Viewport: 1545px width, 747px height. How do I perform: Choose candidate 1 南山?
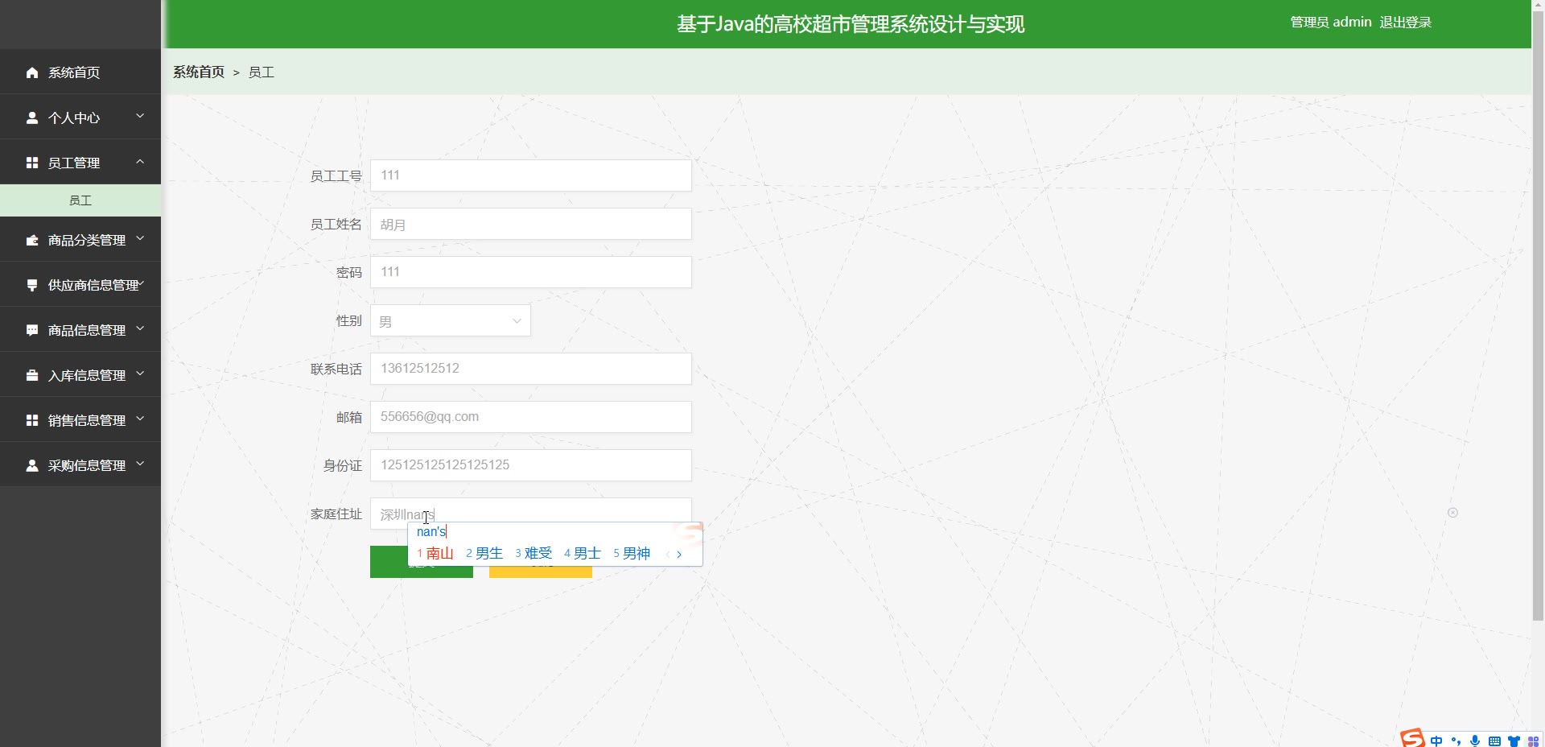point(435,554)
